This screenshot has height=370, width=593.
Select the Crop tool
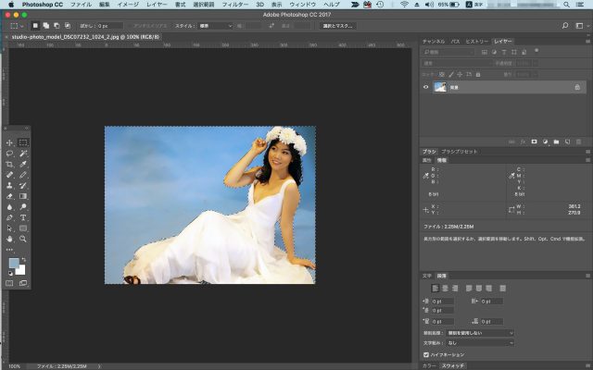pyautogui.click(x=9, y=164)
